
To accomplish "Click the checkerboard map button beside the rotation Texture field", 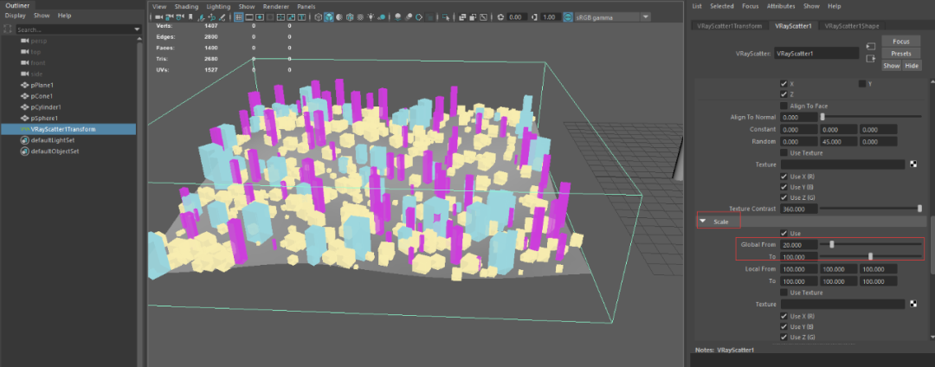I will coord(912,164).
